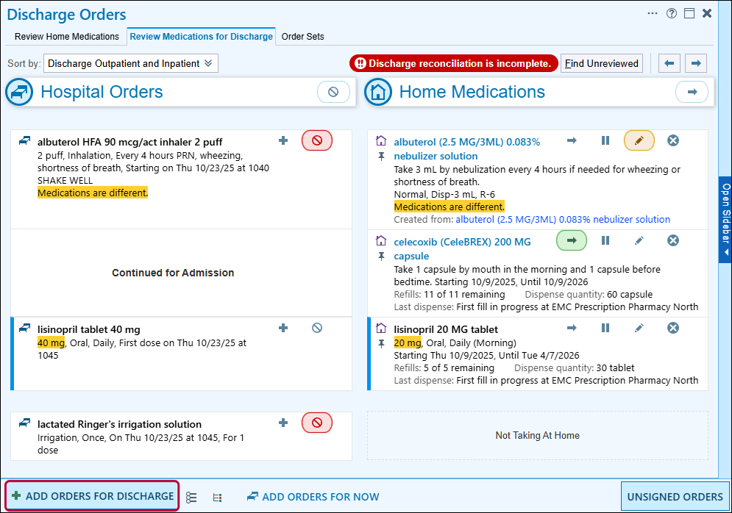Continue celecoxib CeleBREX capsule with green arrow

coord(572,240)
